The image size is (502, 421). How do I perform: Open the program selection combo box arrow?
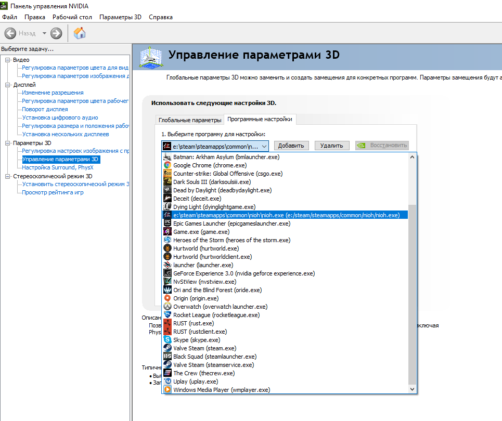[264, 146]
